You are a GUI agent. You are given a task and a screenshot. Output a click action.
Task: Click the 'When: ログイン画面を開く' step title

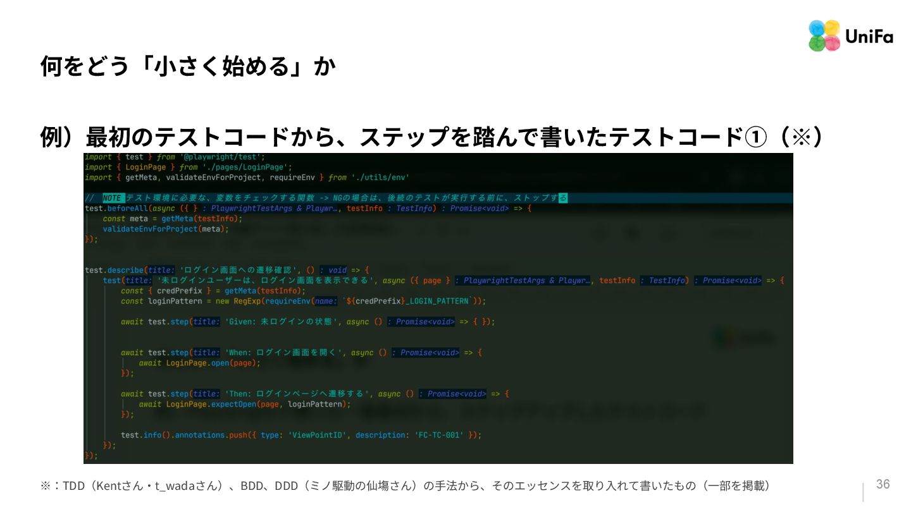tap(285, 353)
